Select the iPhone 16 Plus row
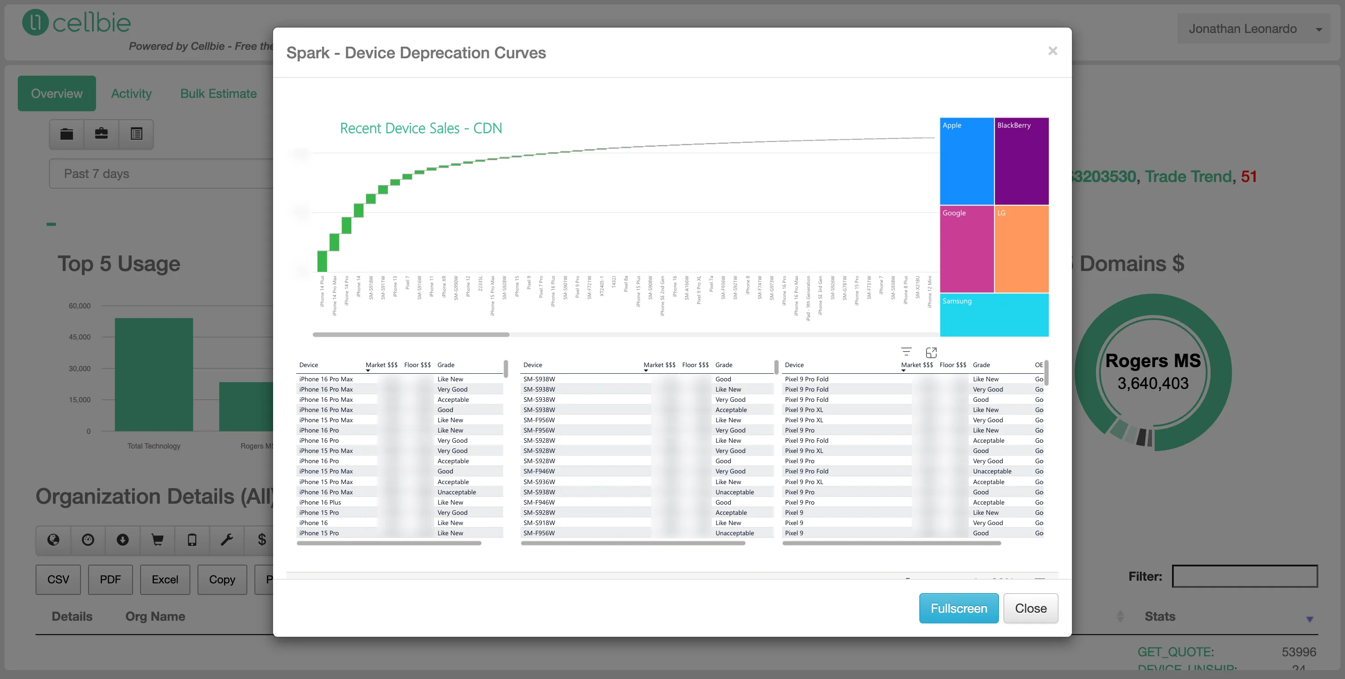Viewport: 1345px width, 679px height. pyautogui.click(x=400, y=502)
